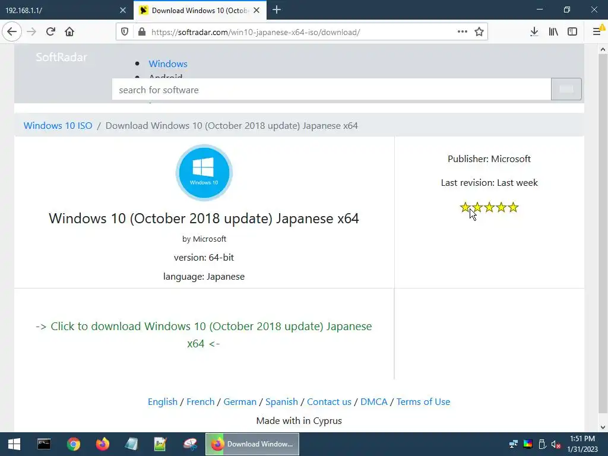Open the Library bookmarks and history
Viewport: 608px width, 456px height.
pos(553,32)
